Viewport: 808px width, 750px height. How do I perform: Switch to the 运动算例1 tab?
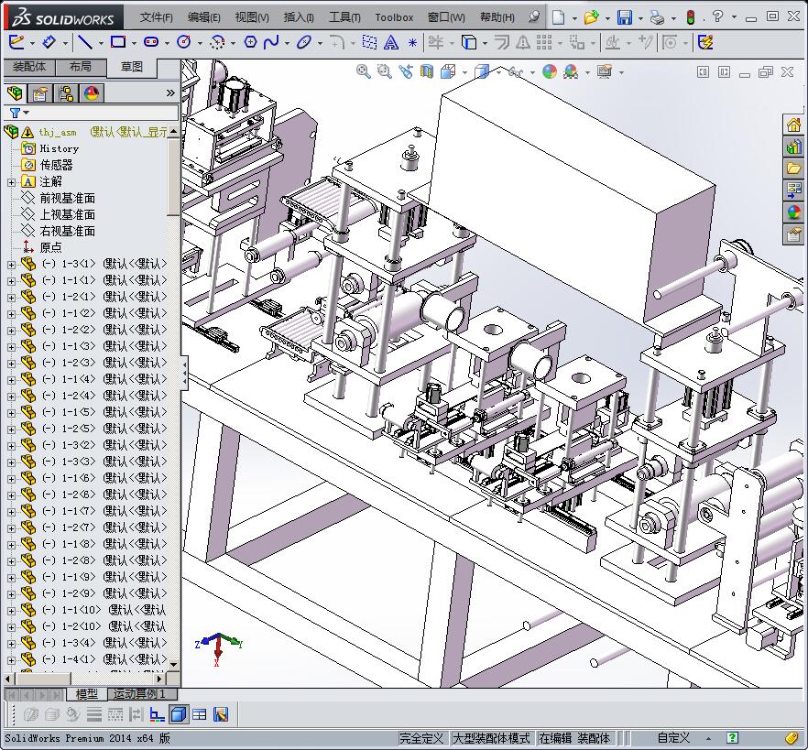[x=139, y=694]
